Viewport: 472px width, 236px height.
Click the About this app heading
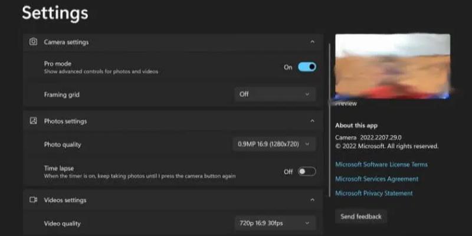tap(356, 126)
